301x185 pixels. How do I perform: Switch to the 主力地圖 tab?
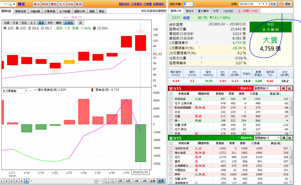pos(65,11)
